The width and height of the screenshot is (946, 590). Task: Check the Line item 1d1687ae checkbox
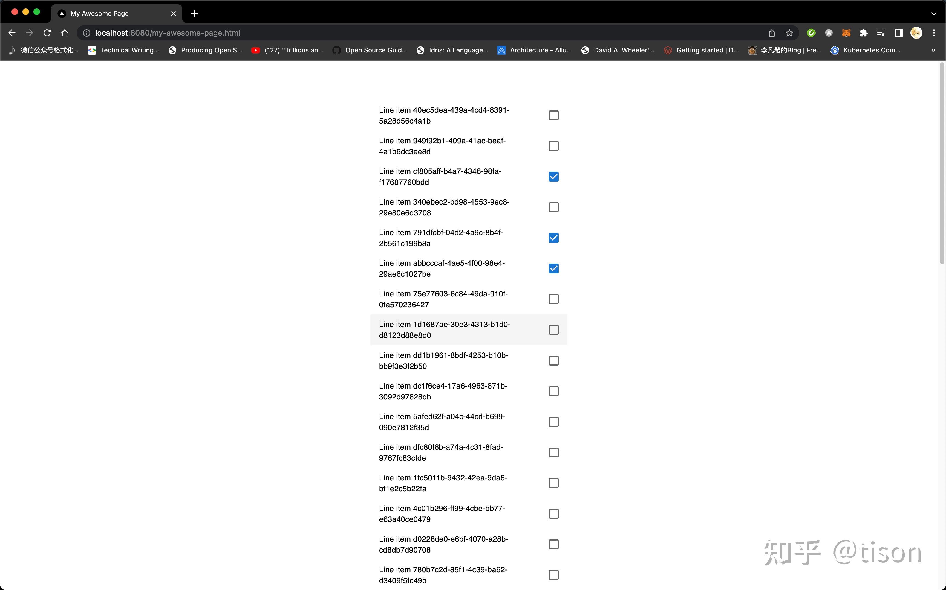553,330
